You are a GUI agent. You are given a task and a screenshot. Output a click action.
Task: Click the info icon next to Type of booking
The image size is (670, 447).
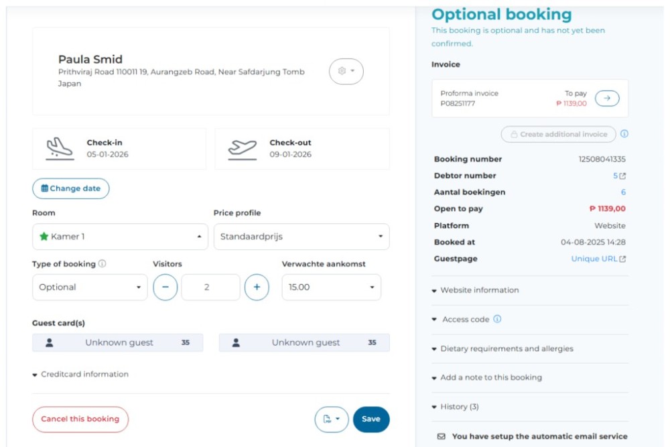103,264
